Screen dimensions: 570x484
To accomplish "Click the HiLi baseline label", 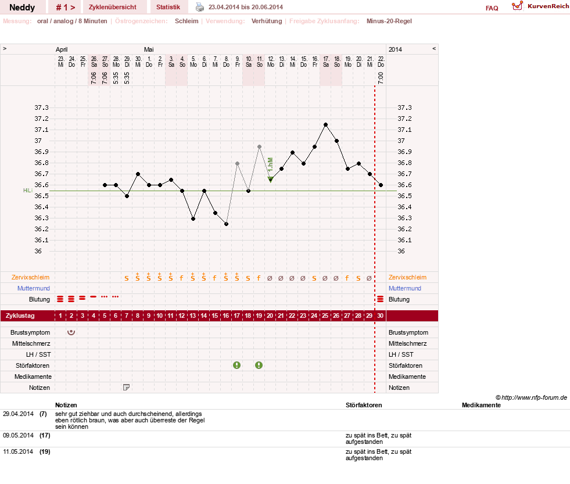I will [x=28, y=191].
